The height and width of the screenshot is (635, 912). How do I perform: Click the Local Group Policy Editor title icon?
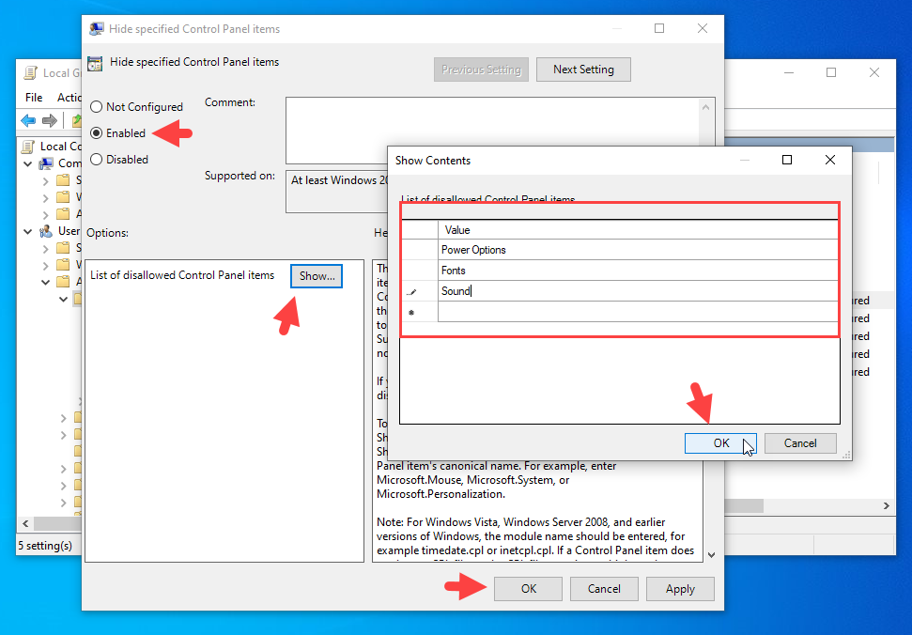[x=30, y=72]
